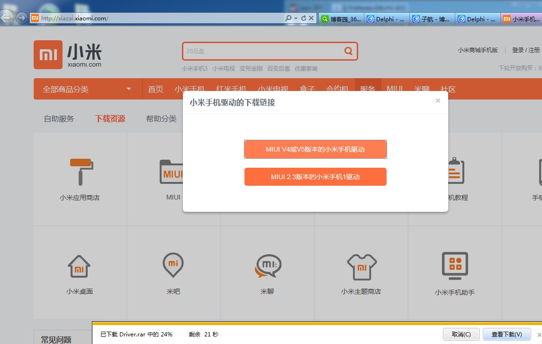Image resolution: width=542 pixels, height=344 pixels.
Task: Open the clipboard 教程 icon
Action: coord(456,171)
